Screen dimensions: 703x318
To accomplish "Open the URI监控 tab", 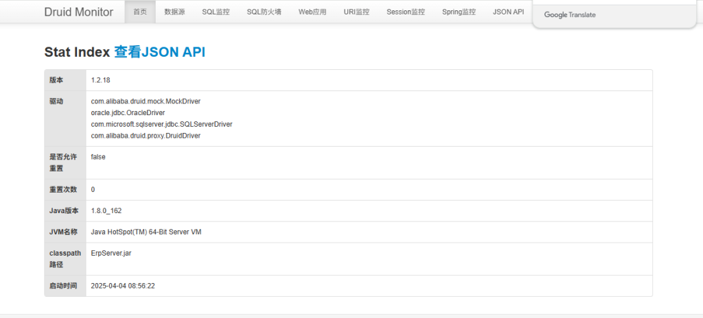I will (356, 12).
